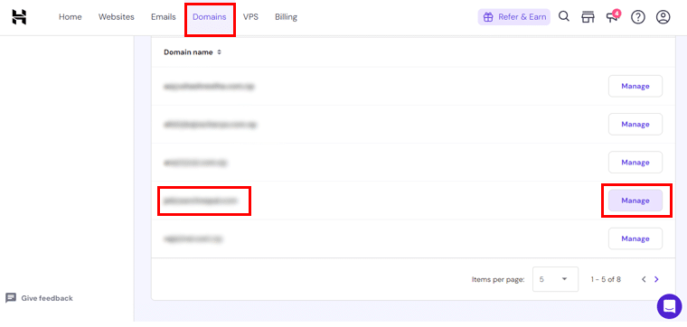
Task: Select the Domains tab
Action: pos(210,17)
